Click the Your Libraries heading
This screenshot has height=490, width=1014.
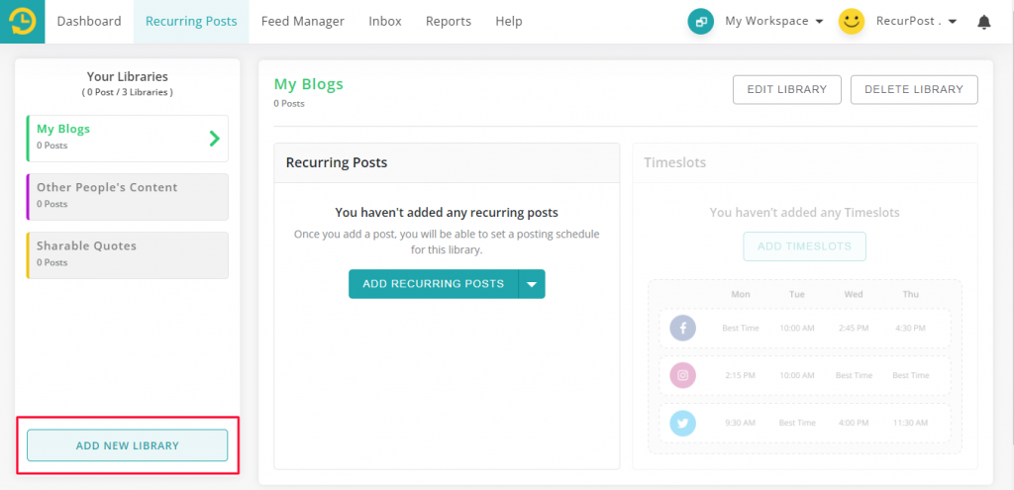[128, 77]
